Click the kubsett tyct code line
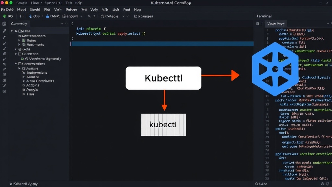Image resolution: width=332 pixels, height=187 pixels. pos(111,33)
